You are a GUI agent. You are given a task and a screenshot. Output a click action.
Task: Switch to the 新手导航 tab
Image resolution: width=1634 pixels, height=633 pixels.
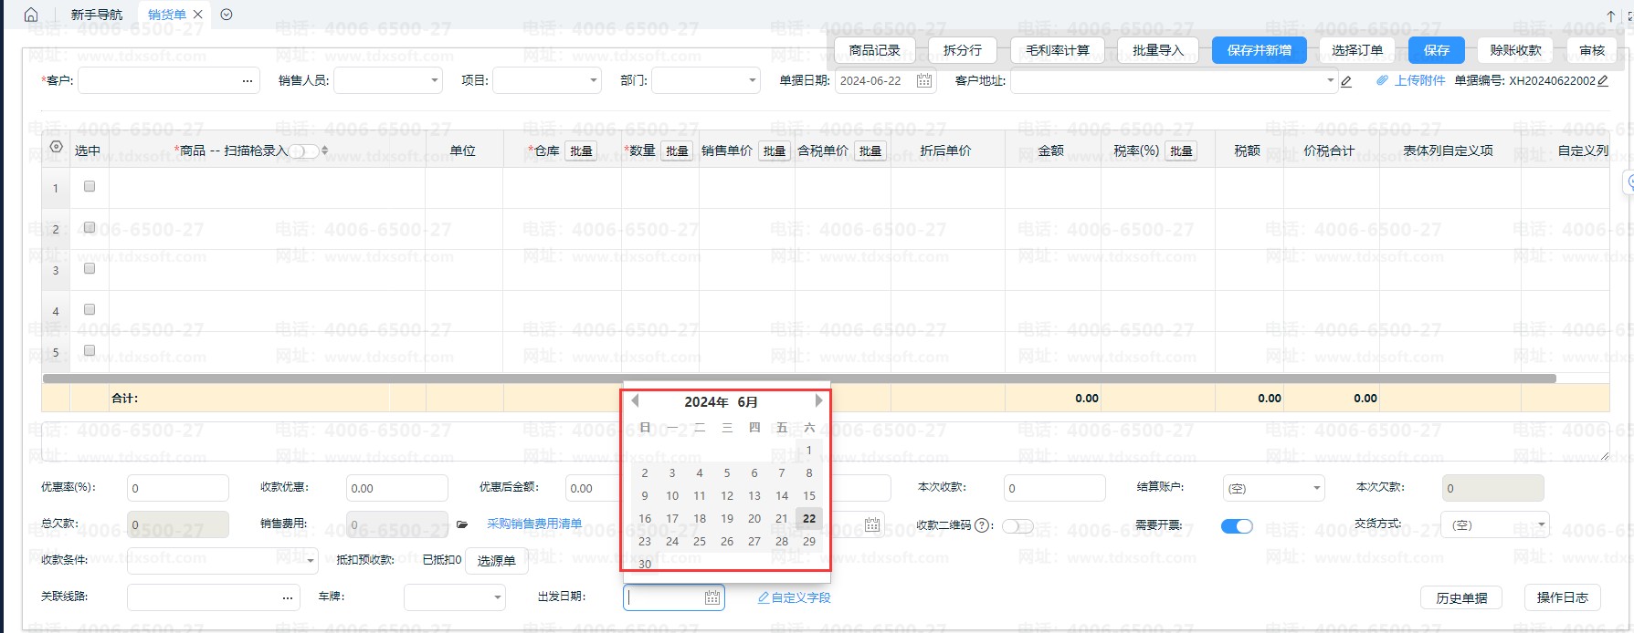97,15
